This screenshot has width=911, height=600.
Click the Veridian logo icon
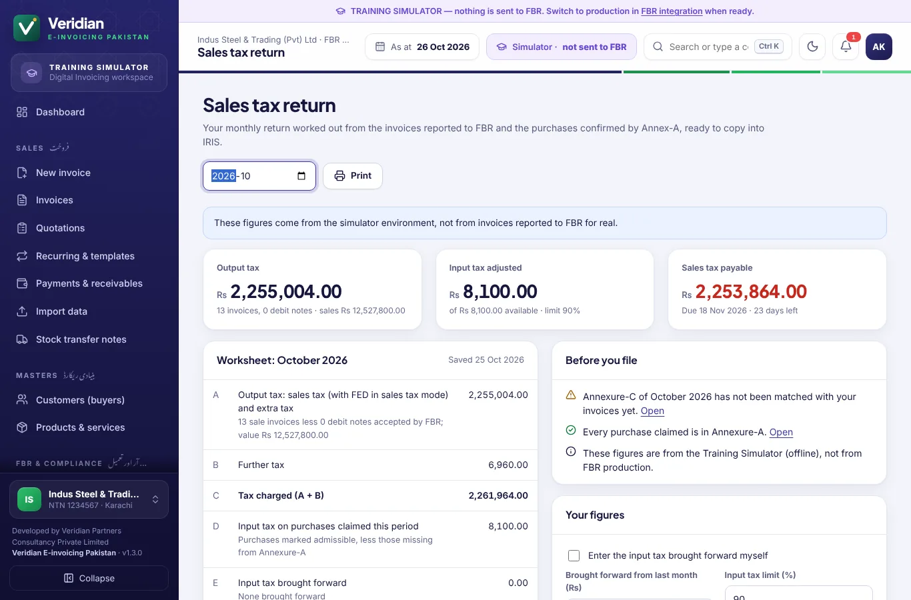click(27, 28)
